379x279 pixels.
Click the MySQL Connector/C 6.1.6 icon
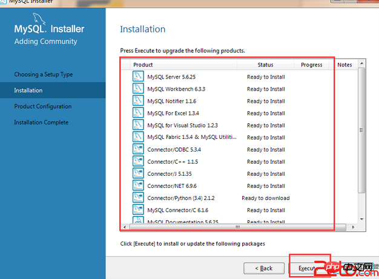click(138, 210)
